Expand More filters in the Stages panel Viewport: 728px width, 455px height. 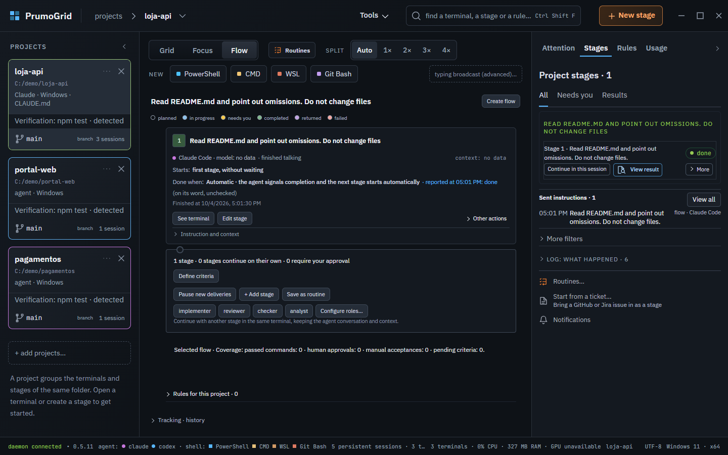click(x=561, y=239)
